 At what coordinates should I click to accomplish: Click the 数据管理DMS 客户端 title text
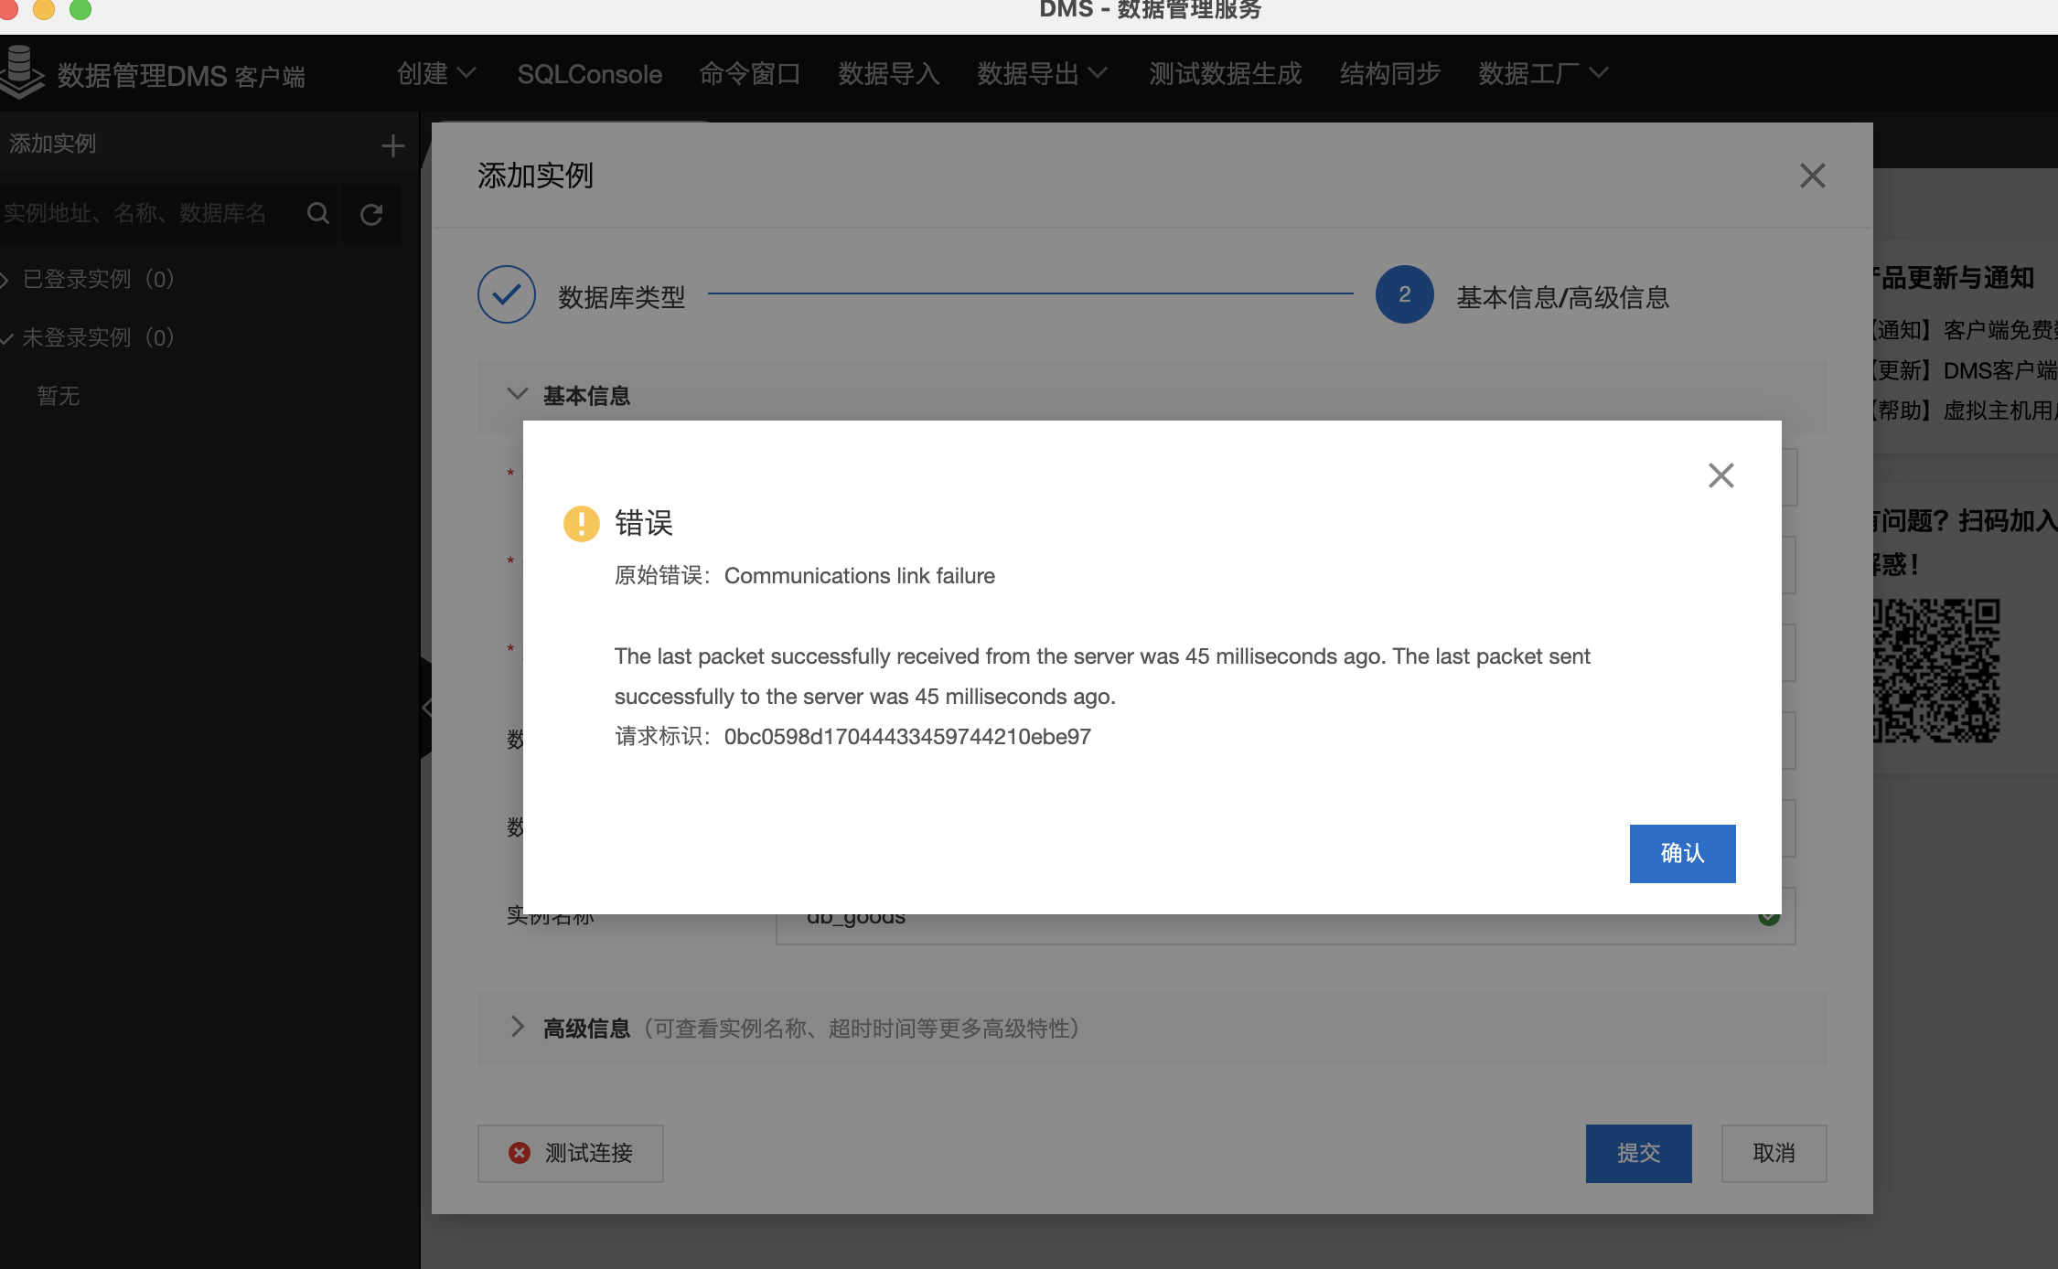coord(181,75)
